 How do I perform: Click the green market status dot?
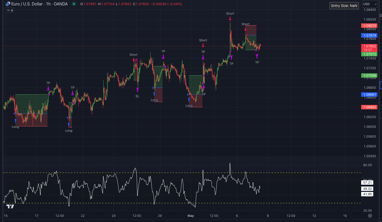[x=74, y=4]
